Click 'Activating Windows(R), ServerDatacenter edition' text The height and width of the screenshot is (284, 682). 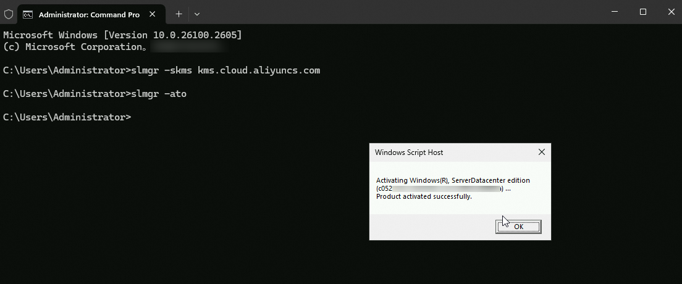point(453,180)
